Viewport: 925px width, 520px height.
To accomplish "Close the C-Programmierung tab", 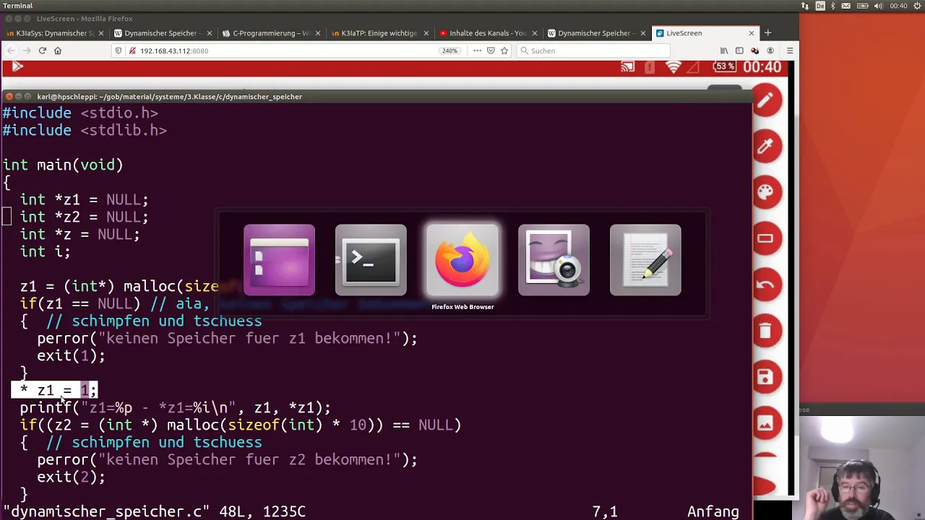I will [x=317, y=32].
